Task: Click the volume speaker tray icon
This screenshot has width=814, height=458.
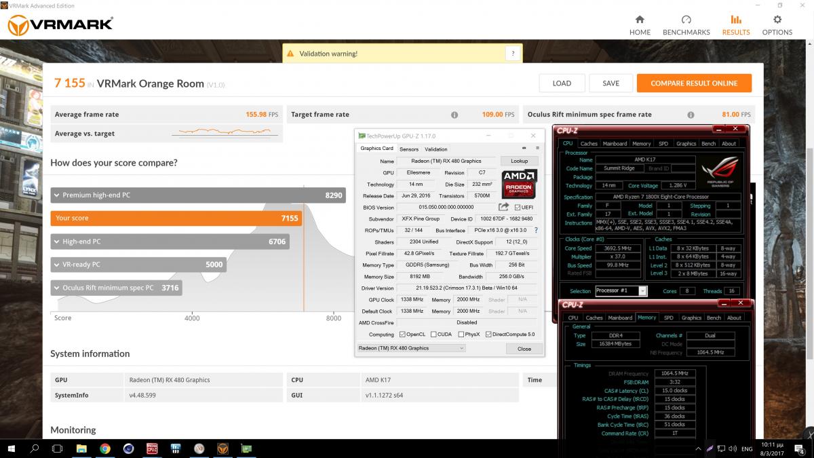Action: (732, 449)
